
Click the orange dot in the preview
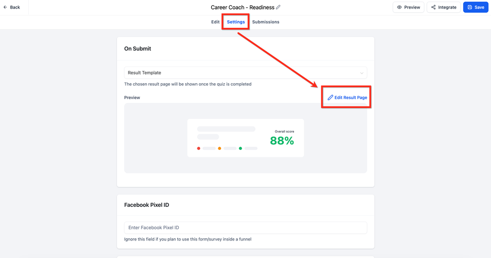click(x=219, y=148)
